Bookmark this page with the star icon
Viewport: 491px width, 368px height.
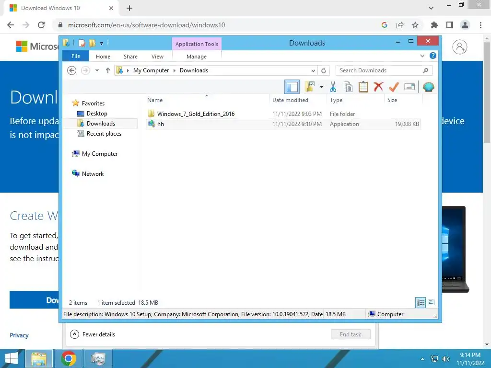415,25
